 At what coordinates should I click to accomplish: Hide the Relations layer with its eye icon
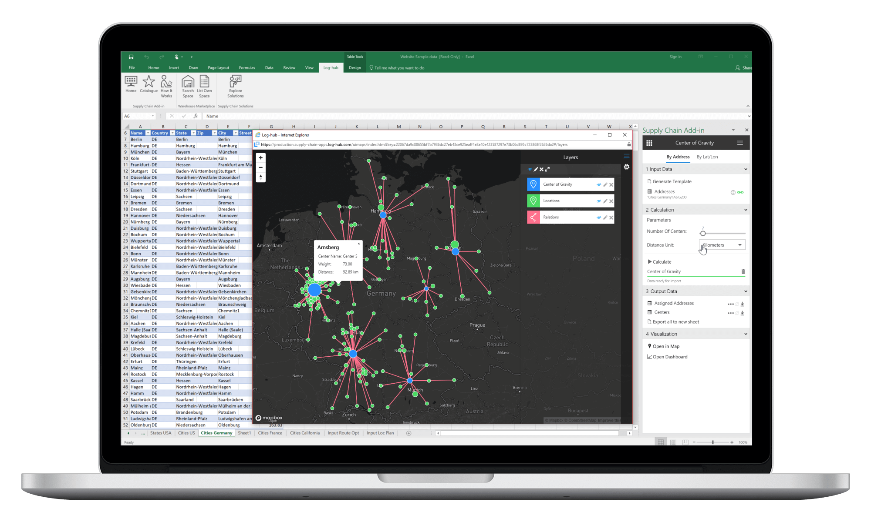(599, 217)
